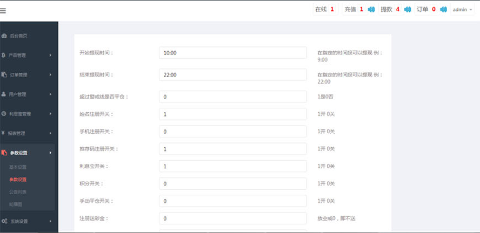Click the 姓名注册开关 label text

tap(96, 114)
